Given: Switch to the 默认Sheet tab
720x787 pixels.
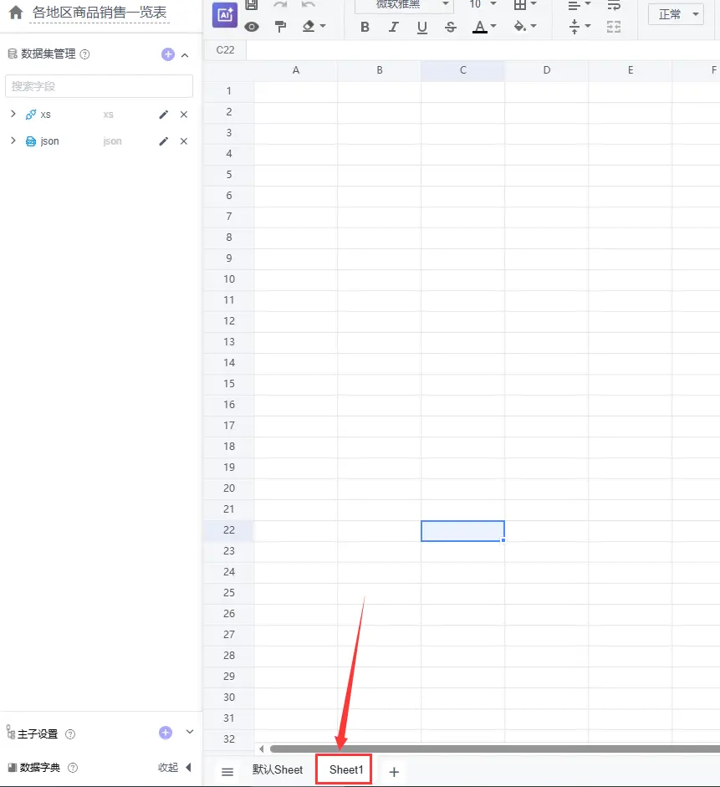Looking at the screenshot, I should click(278, 770).
